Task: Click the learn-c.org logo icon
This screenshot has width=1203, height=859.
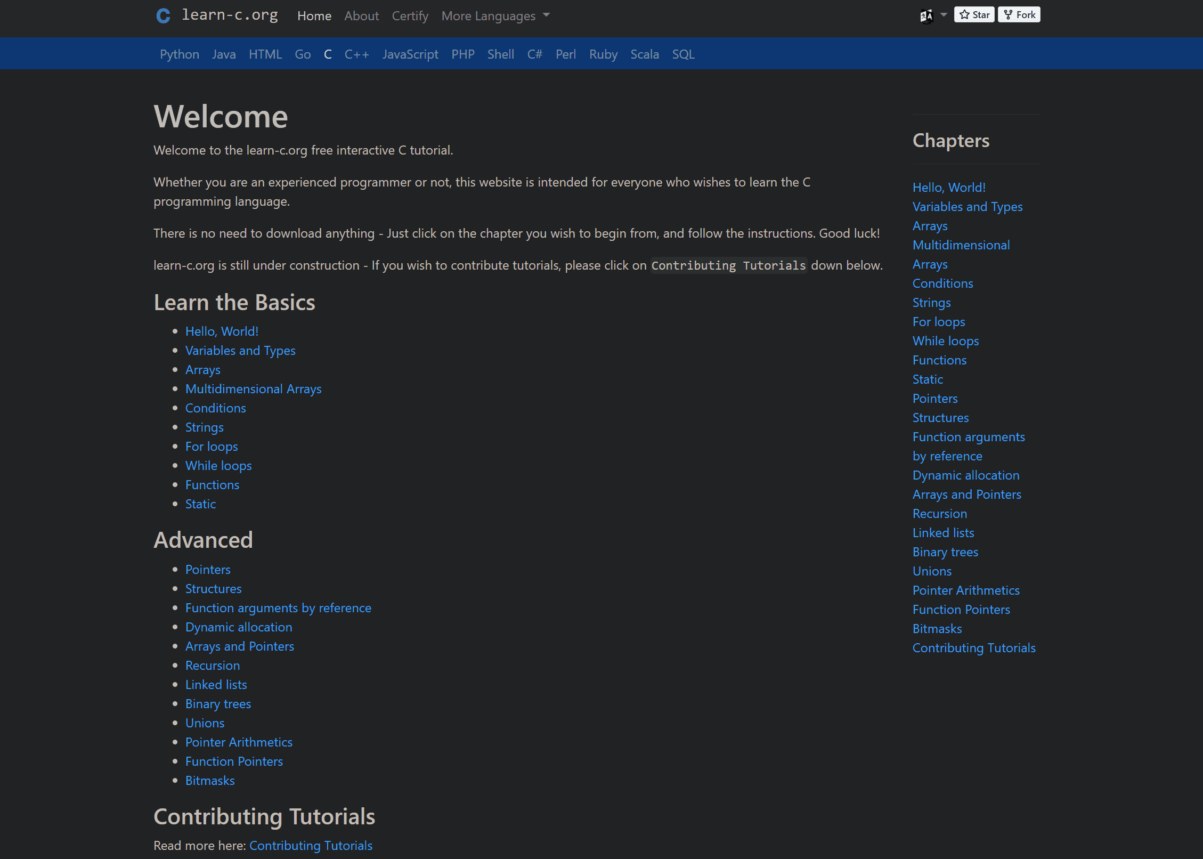Action: coord(164,16)
